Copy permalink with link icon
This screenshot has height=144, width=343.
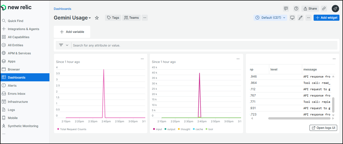pos(324,8)
